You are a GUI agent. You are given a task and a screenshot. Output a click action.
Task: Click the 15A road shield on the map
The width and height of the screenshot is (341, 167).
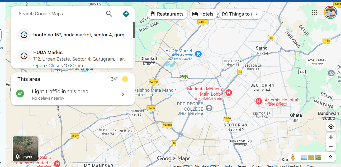184,77
